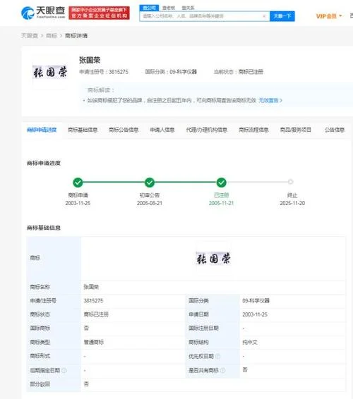Go to 天眼查 breadcrumb link
This screenshot has width=353, height=399.
[30, 36]
